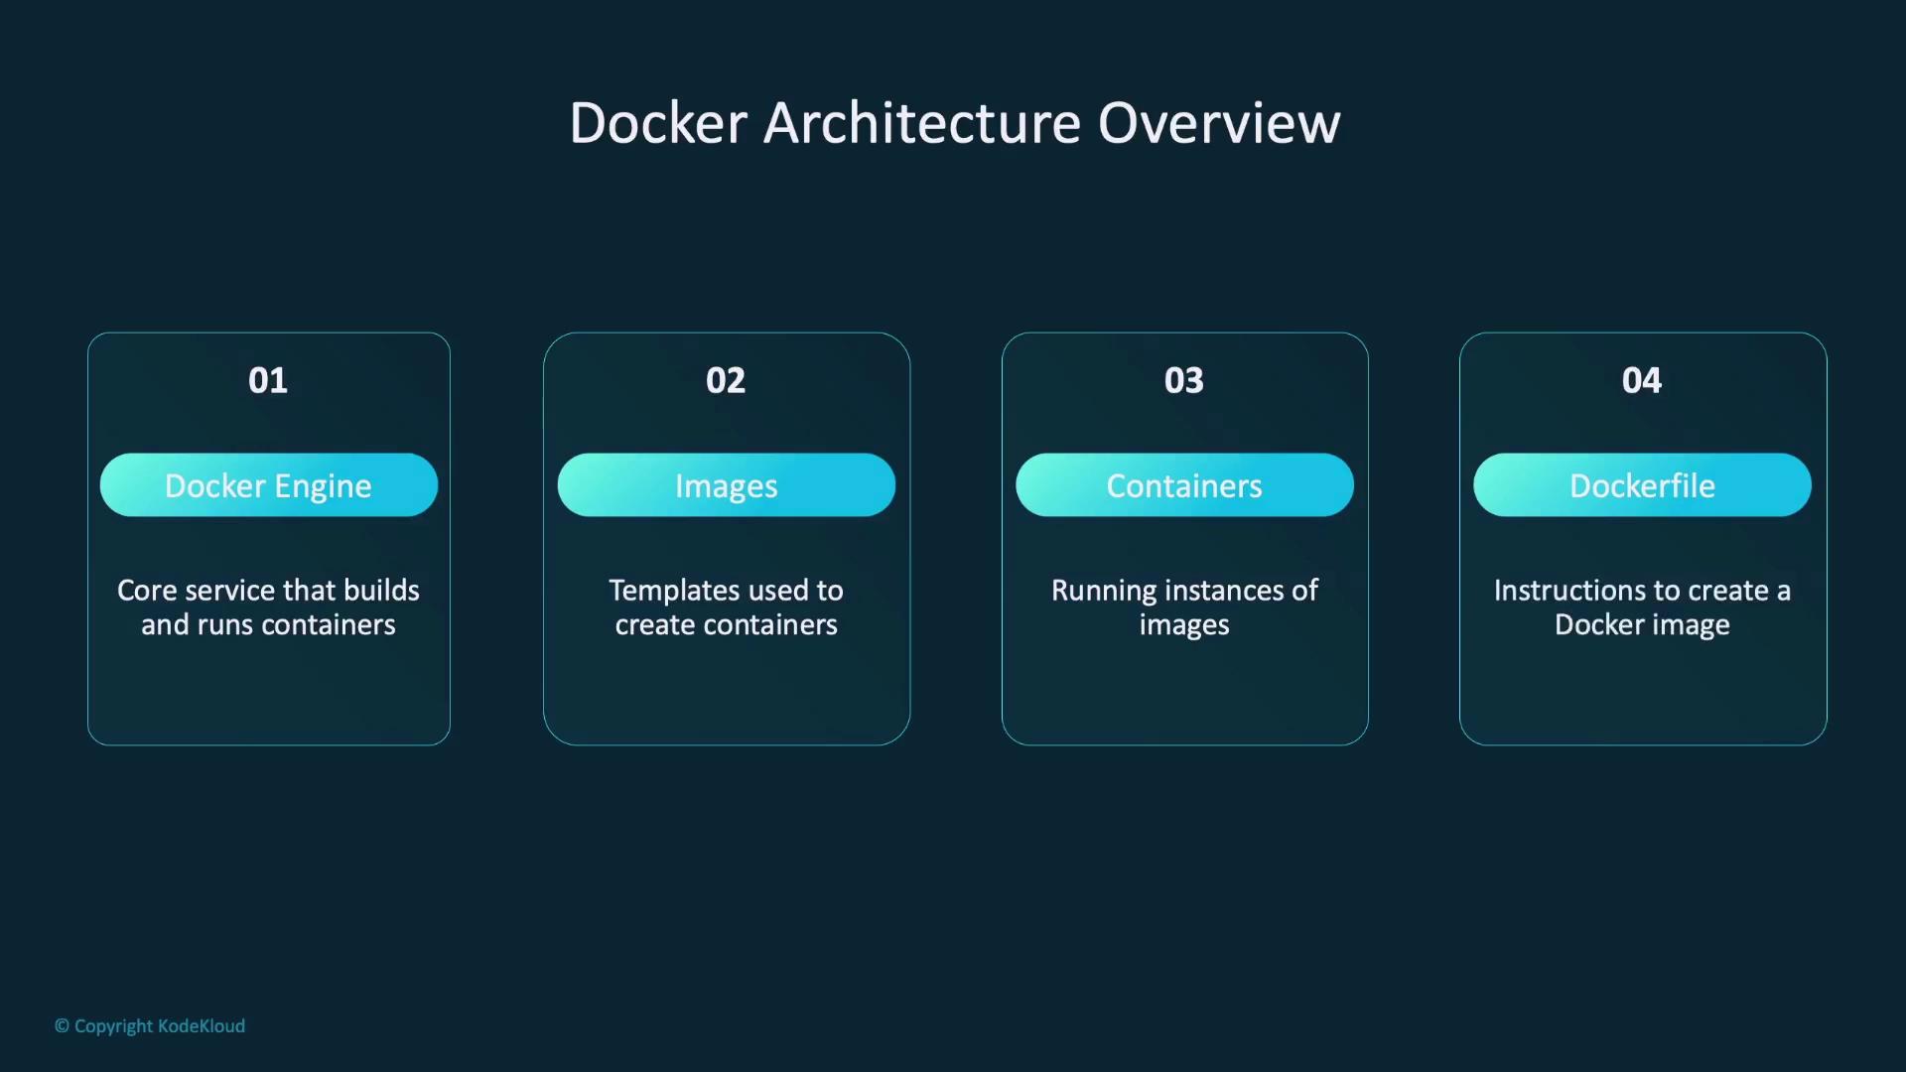The width and height of the screenshot is (1906, 1072).
Task: Click the number 02 heading
Action: pos(726,380)
